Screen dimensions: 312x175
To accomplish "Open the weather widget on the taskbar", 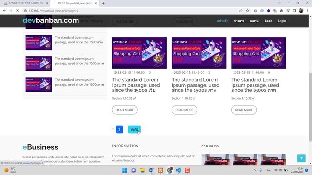I will click(x=10, y=170).
